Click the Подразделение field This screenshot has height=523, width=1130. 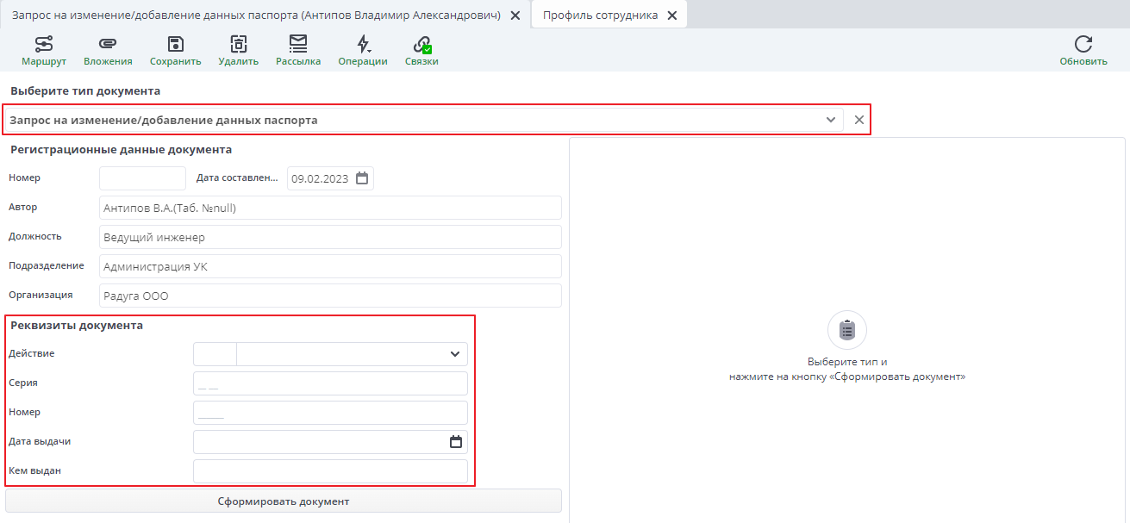pos(330,266)
